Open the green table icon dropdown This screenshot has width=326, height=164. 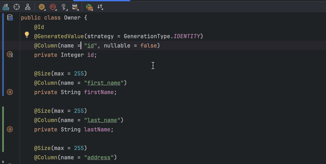point(89,7)
